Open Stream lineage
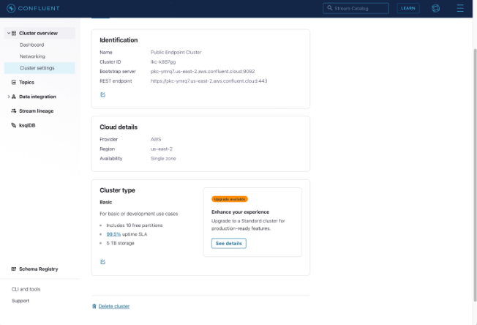Image resolution: width=477 pixels, height=325 pixels. [x=36, y=111]
